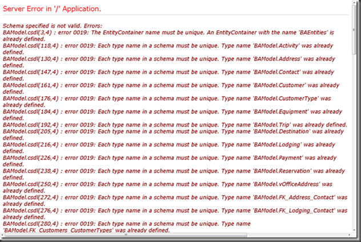The height and width of the screenshot is (242, 361).
Task: Grab the vertical scrollbar thumb
Action: coord(354,30)
